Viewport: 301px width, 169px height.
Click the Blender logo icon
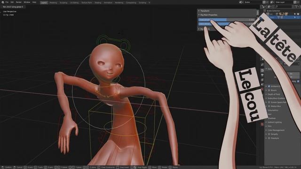pos(2,2)
